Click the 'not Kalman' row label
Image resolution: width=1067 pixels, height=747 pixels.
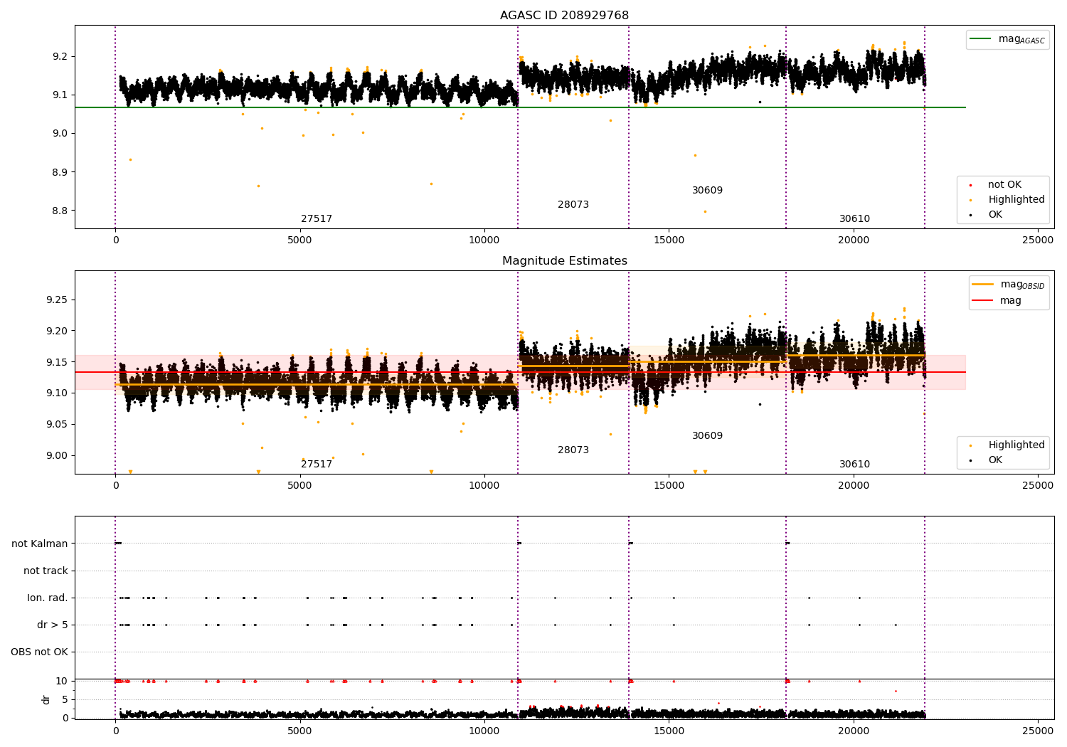tap(40, 544)
